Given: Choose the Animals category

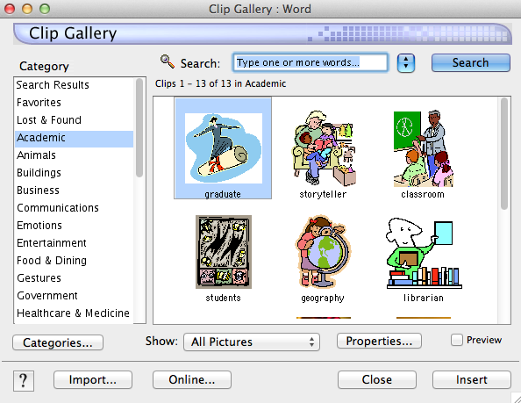Looking at the screenshot, I should 74,155.
